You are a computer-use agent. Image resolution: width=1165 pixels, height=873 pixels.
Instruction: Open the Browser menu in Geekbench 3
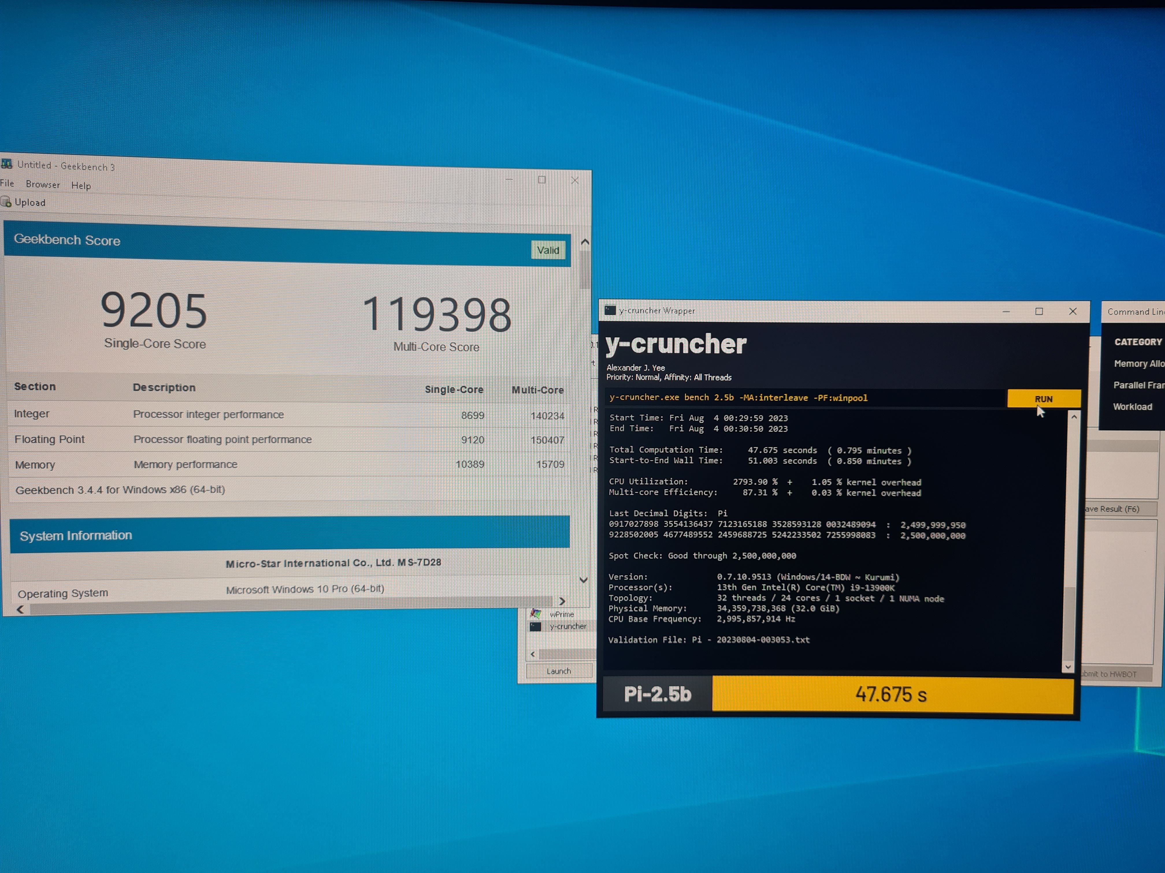43,184
